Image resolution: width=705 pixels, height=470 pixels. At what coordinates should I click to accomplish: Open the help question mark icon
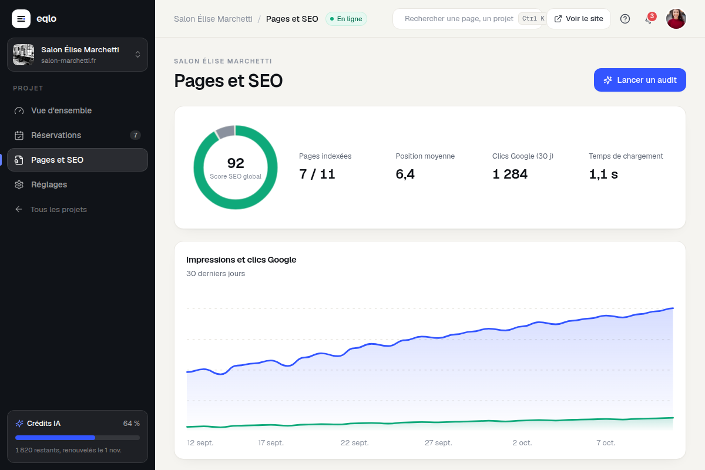point(625,19)
